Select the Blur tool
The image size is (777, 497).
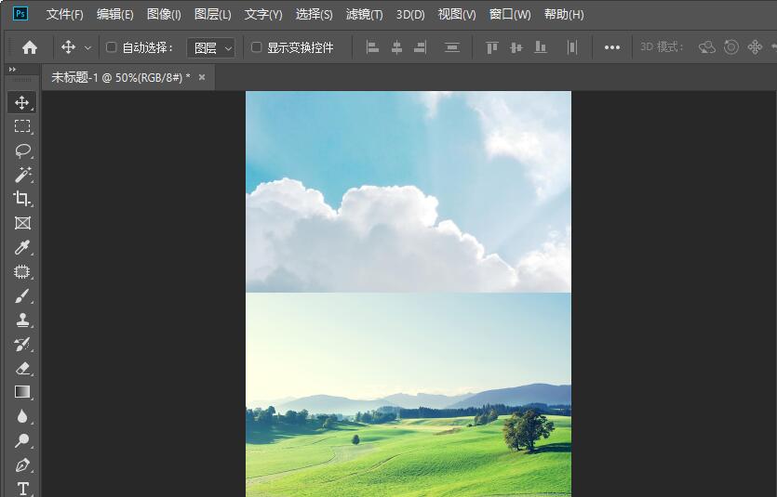21,416
